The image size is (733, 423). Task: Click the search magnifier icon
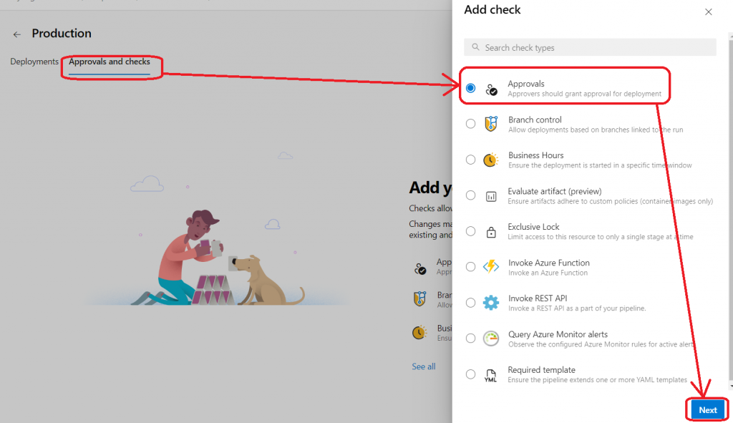475,47
